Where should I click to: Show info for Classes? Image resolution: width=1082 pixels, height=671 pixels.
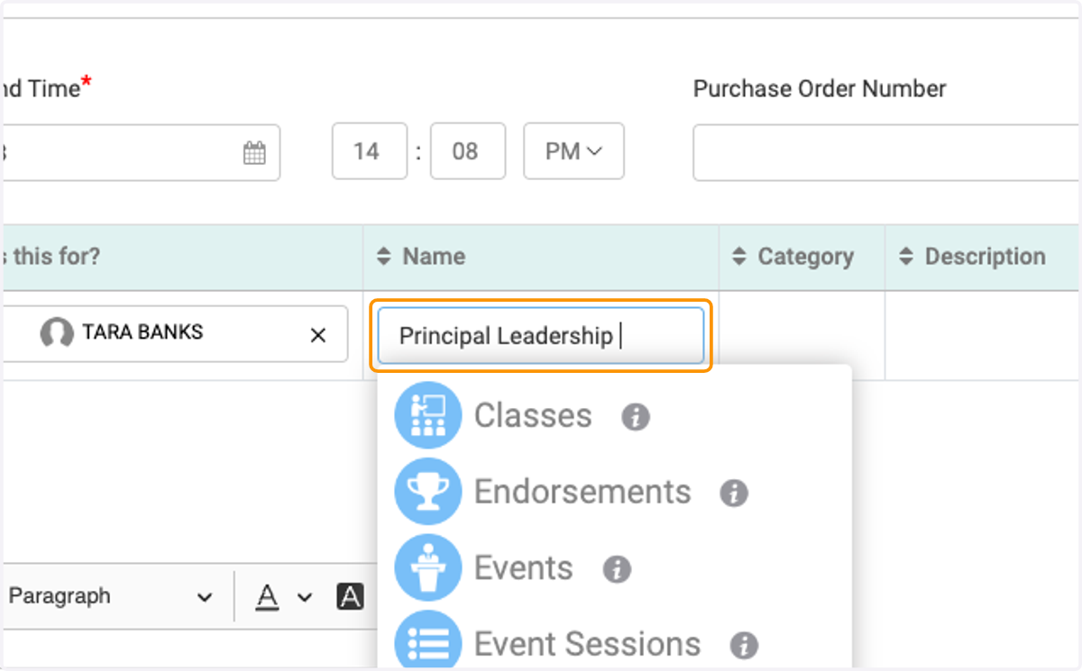pos(636,417)
